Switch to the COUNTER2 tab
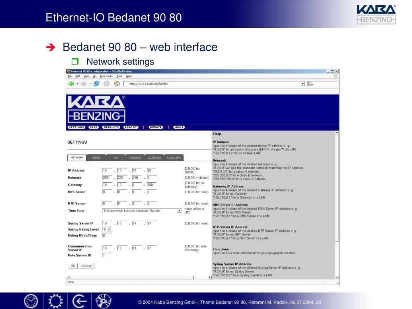Screen dimensions: 412x309 (174, 157)
